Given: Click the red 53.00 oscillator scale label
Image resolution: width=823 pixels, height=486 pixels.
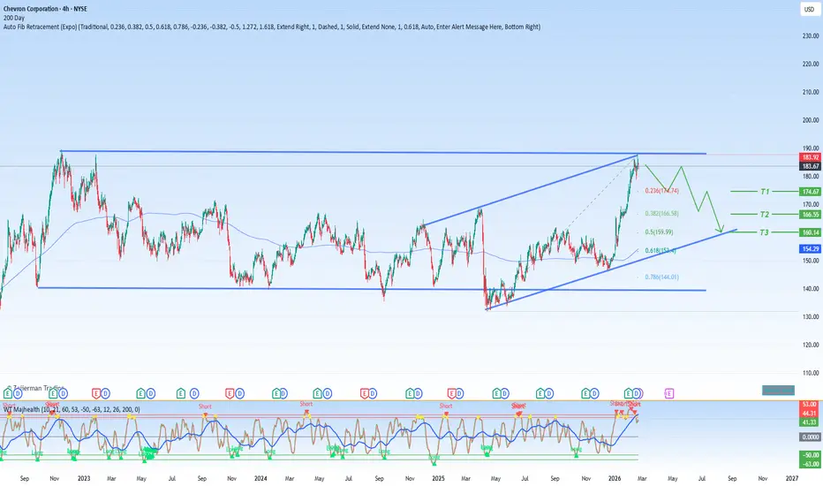Looking at the screenshot, I should (x=810, y=404).
